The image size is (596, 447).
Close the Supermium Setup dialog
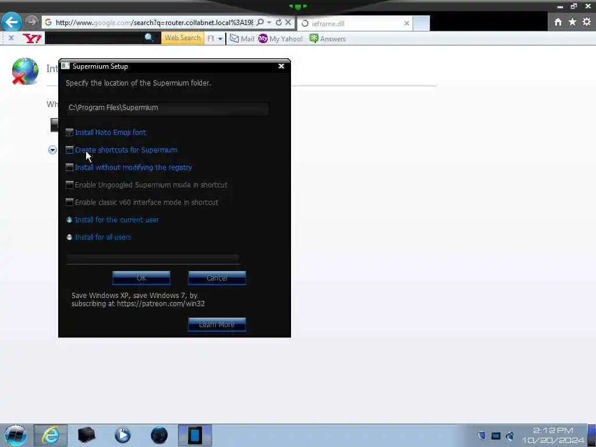281,66
